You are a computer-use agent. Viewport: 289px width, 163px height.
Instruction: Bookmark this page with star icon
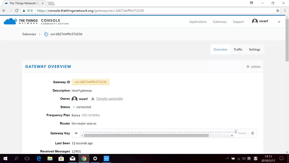[x=277, y=10]
